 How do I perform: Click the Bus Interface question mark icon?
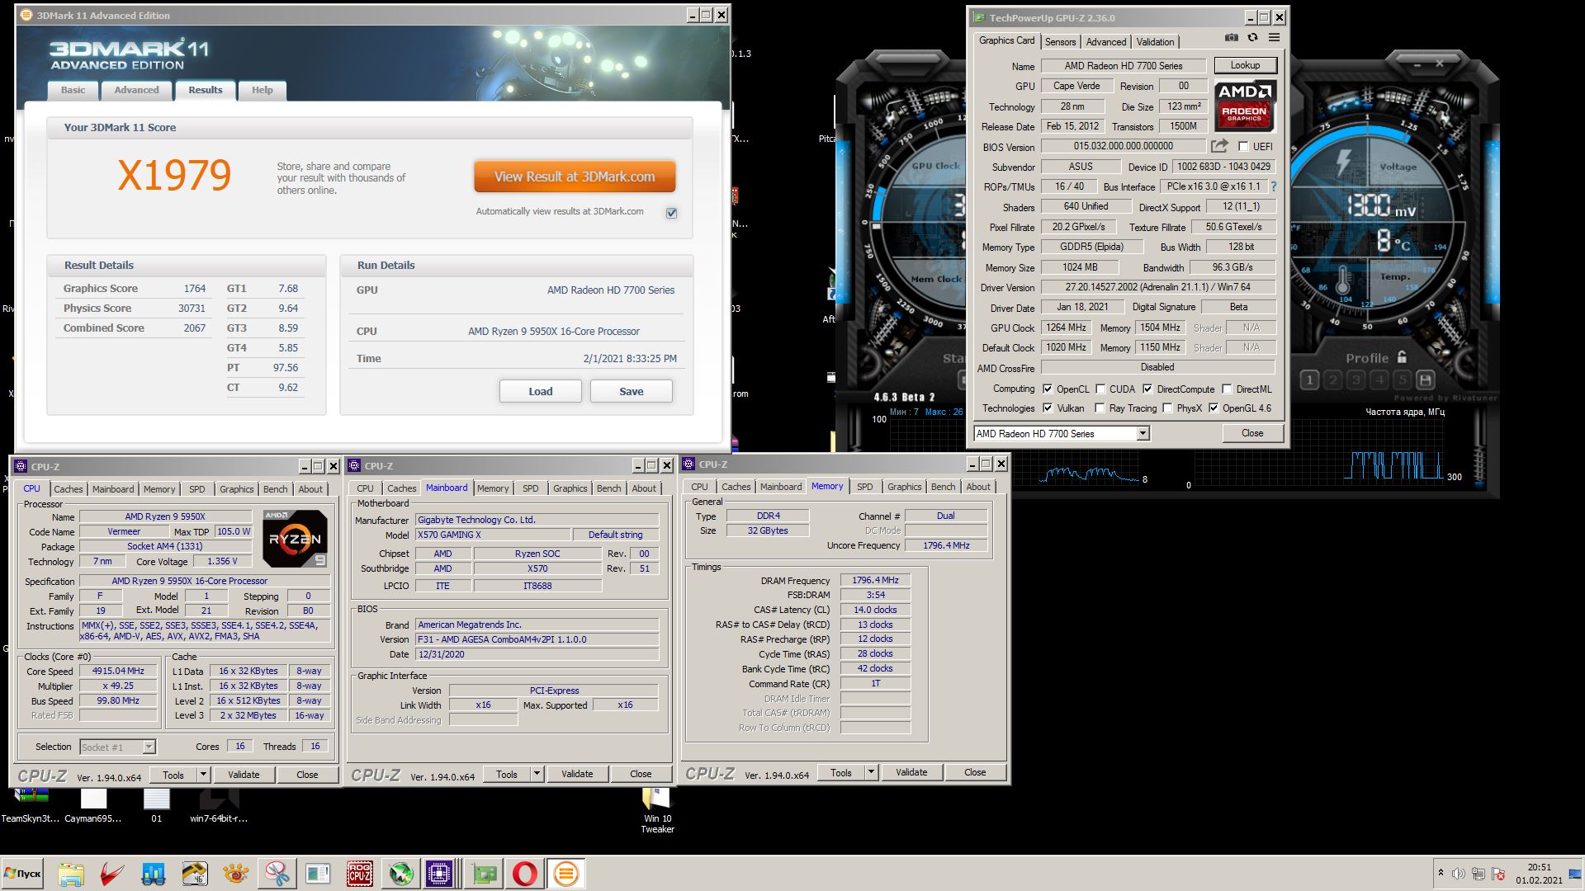pos(1273,186)
